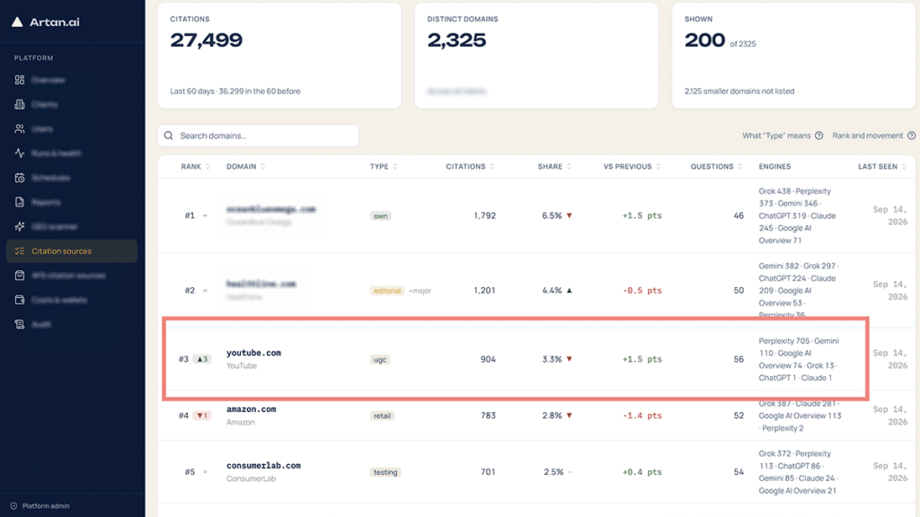The height and width of the screenshot is (517, 920).
Task: Click the editorial type tag in rank #2
Action: tap(386, 291)
